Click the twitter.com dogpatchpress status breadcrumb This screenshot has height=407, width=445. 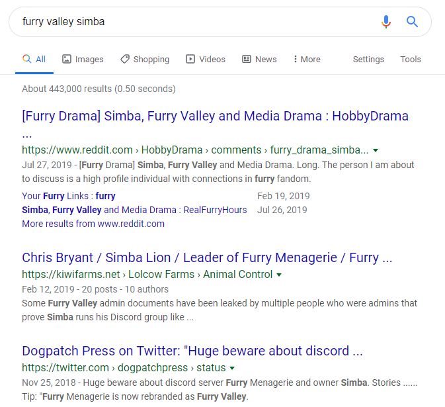[x=124, y=368]
